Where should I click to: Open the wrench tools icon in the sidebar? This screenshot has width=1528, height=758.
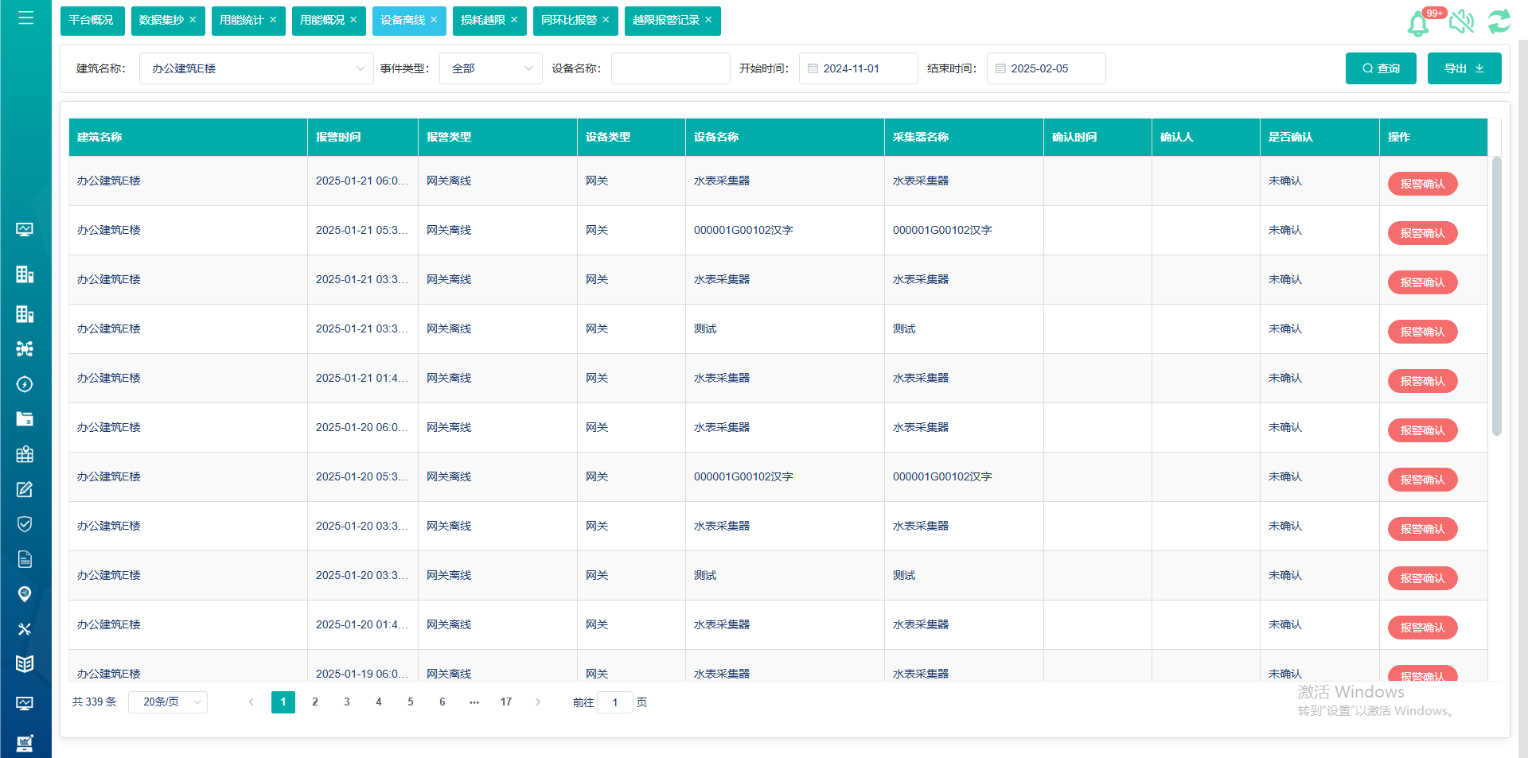coord(25,629)
